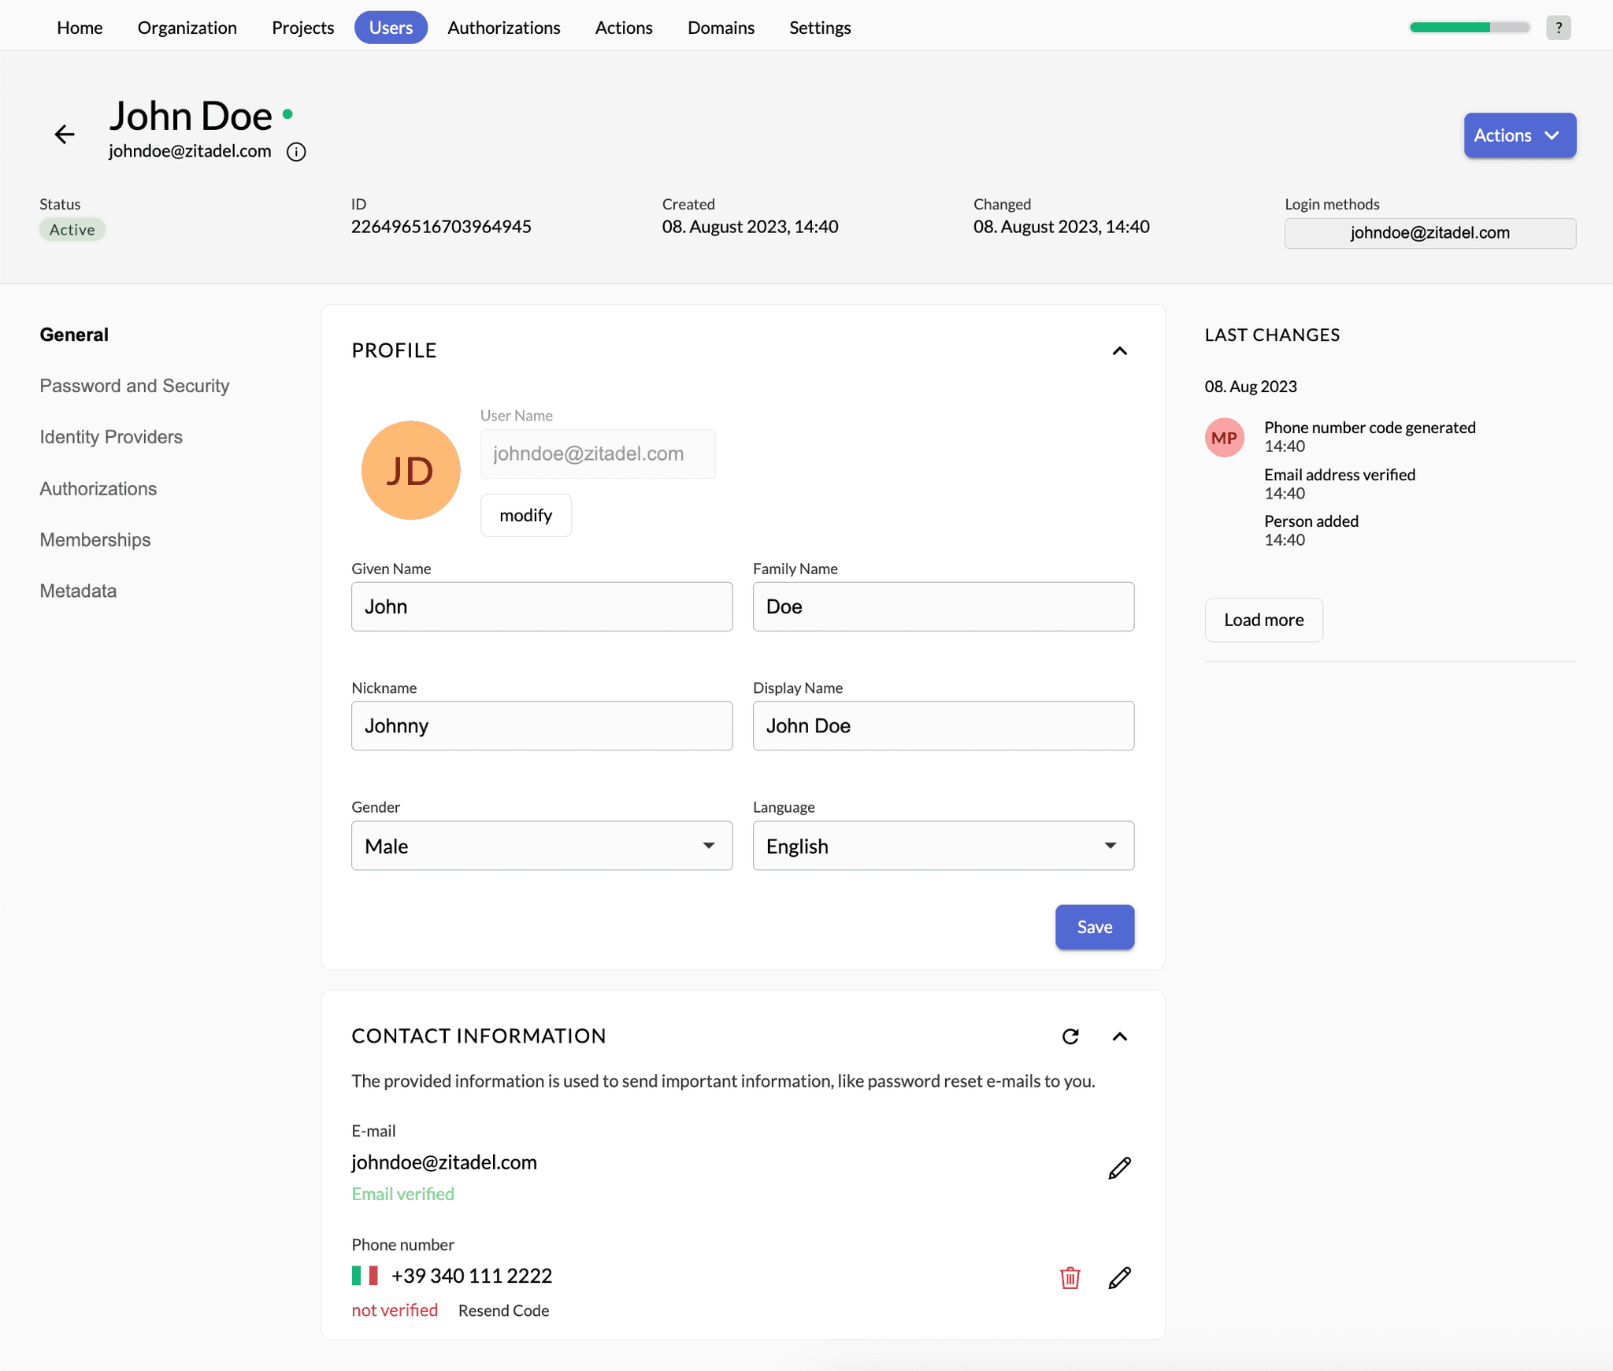
Task: Click the green progress bar at top
Action: point(1469,28)
